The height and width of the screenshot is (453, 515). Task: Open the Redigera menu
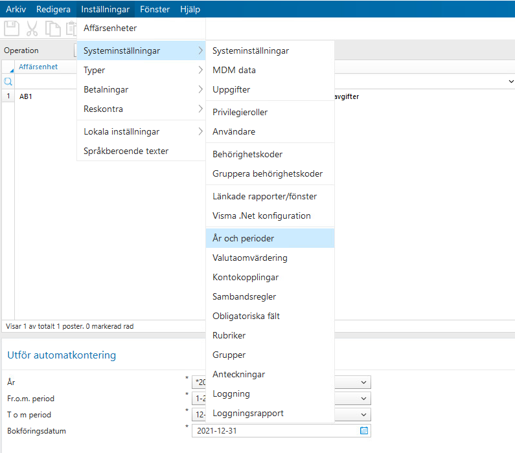tap(53, 9)
